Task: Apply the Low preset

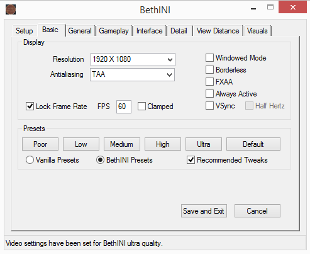Action: 81,144
